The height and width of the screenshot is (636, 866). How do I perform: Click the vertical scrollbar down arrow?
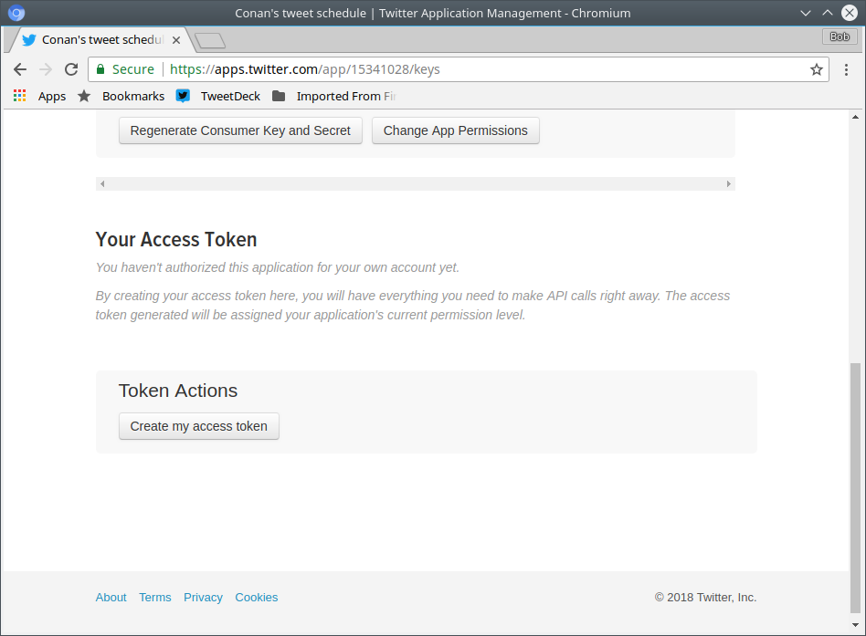pyautogui.click(x=855, y=625)
